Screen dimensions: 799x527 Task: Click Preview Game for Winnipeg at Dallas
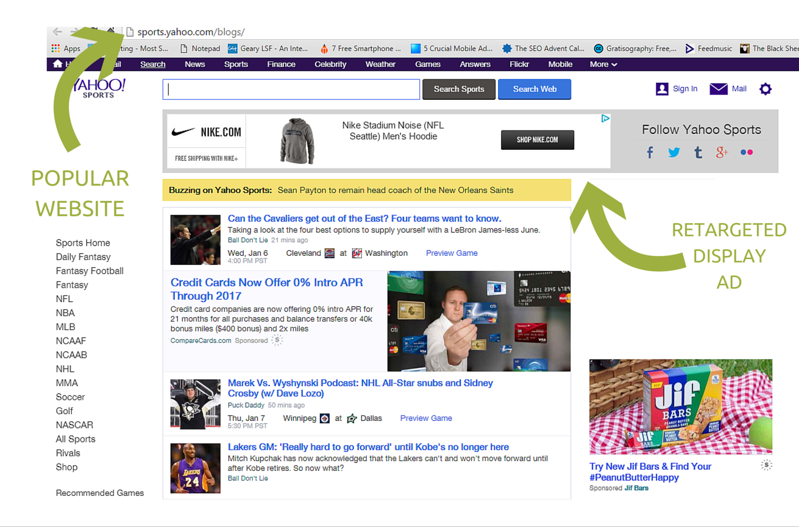click(426, 418)
